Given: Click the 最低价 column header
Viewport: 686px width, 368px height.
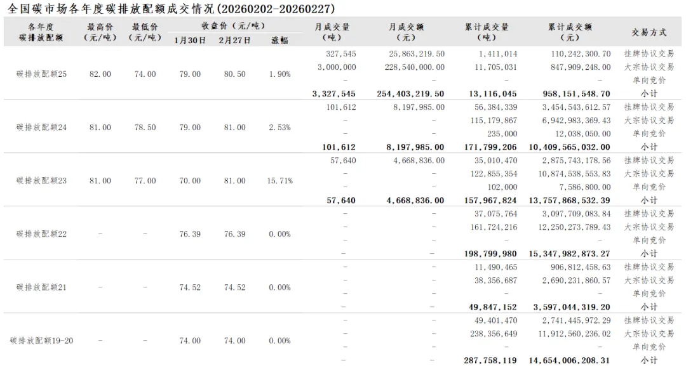Looking at the screenshot, I should (x=145, y=32).
